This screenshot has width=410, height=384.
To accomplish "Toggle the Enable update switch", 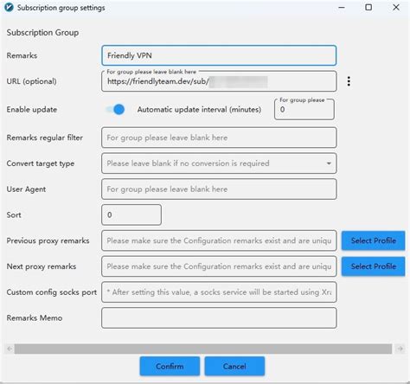I will (x=115, y=110).
